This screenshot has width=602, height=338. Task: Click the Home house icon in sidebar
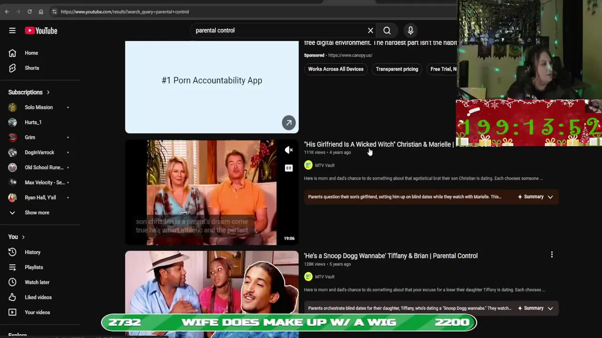[x=13, y=53]
